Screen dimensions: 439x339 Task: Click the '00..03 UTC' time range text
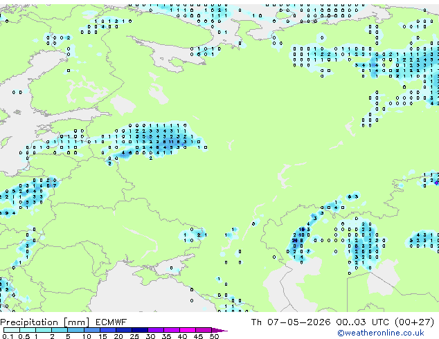(x=363, y=322)
